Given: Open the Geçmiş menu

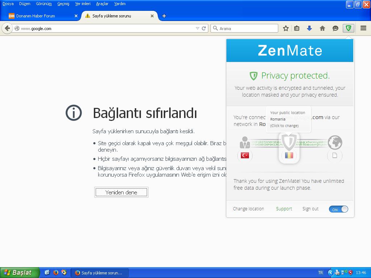Looking at the screenshot, I should 63,4.
